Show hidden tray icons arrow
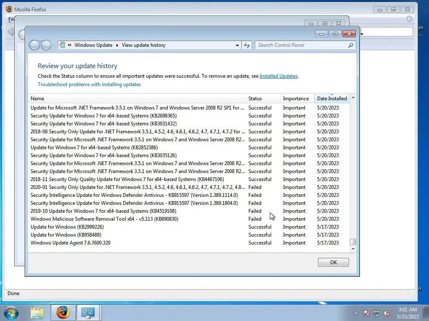Screen dimensions: 429x321 356,313
